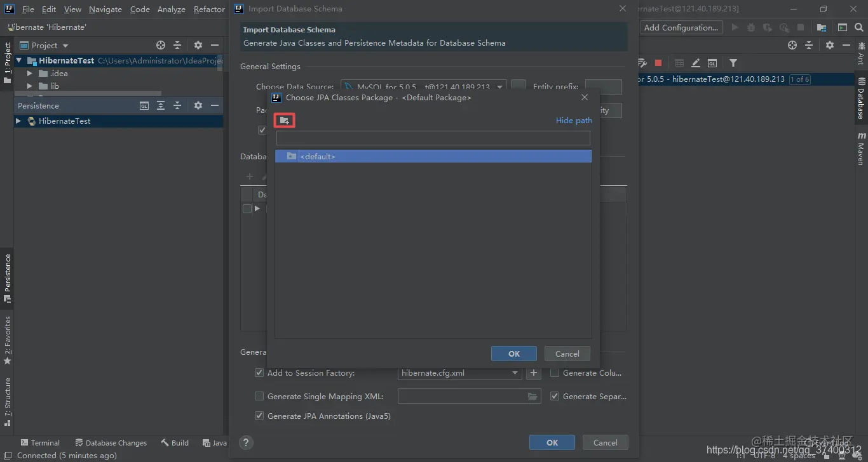
Task: Open table editor icon in Database toolbar
Action: 679,63
